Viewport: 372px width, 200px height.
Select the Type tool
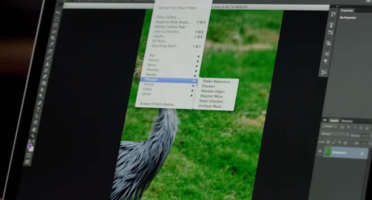click(x=38, y=109)
